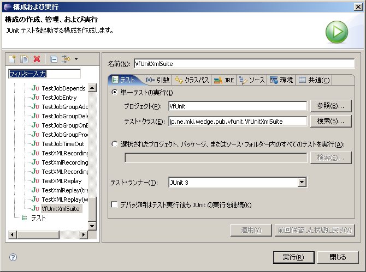Click the icon beside the テスト node
The width and height of the screenshot is (366, 272).
[x=25, y=218]
